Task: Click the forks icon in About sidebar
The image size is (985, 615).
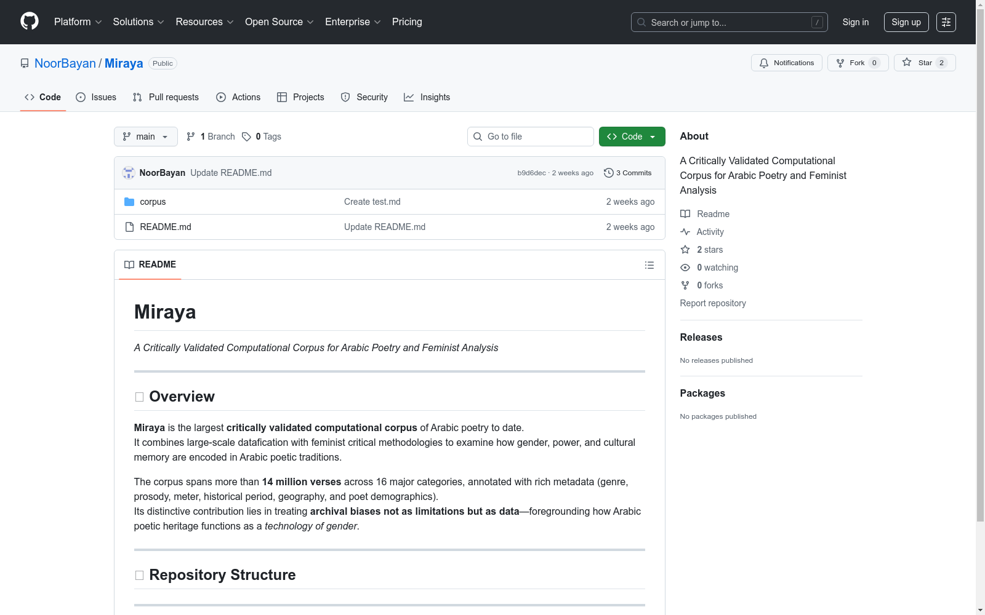Action: 685,285
